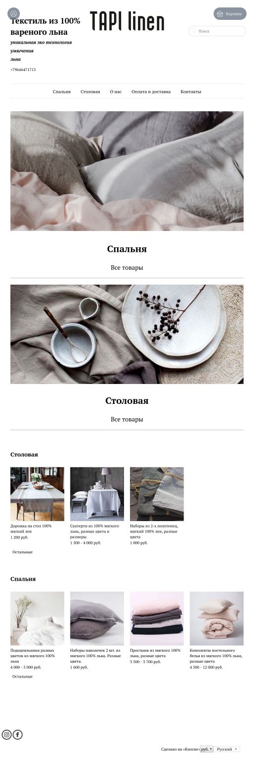Click Все товары under Столовая banner
Image resolution: width=254 pixels, height=761 pixels.
click(127, 419)
